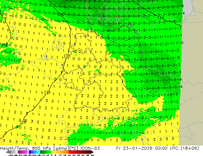The width and height of the screenshot is (203, 156).
Task: Click the cyan segment in the temperature legend
Action: point(39,152)
